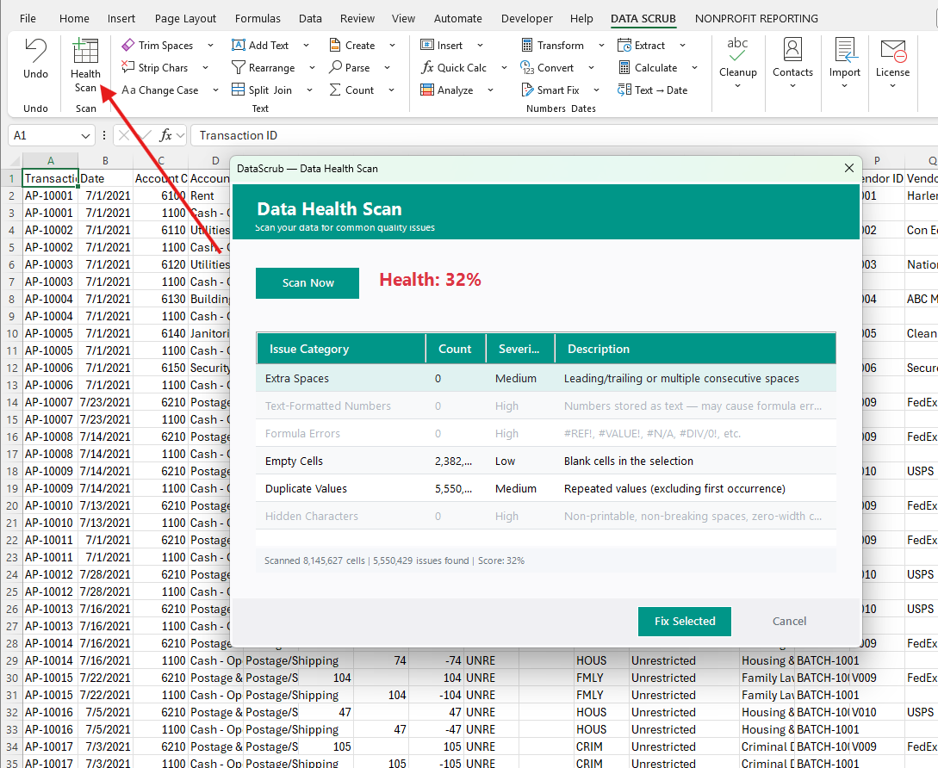938x768 pixels.
Task: Click Fix Selected in the dialog
Action: tap(685, 621)
